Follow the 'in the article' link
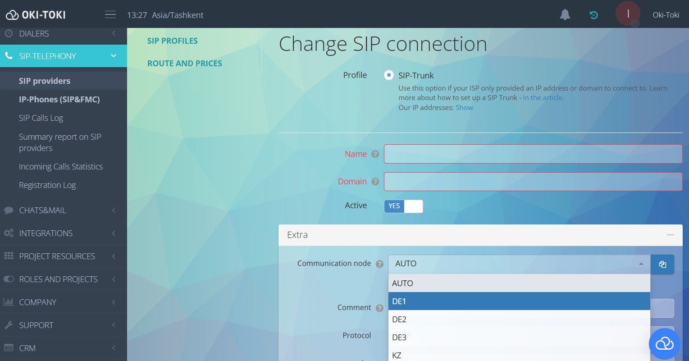The width and height of the screenshot is (689, 361). (x=543, y=98)
